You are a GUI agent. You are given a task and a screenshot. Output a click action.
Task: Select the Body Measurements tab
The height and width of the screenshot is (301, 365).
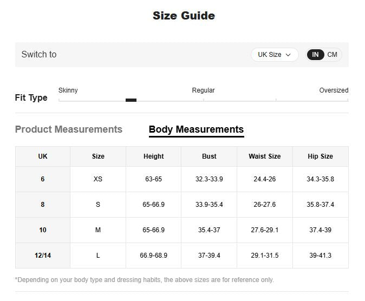(196, 129)
